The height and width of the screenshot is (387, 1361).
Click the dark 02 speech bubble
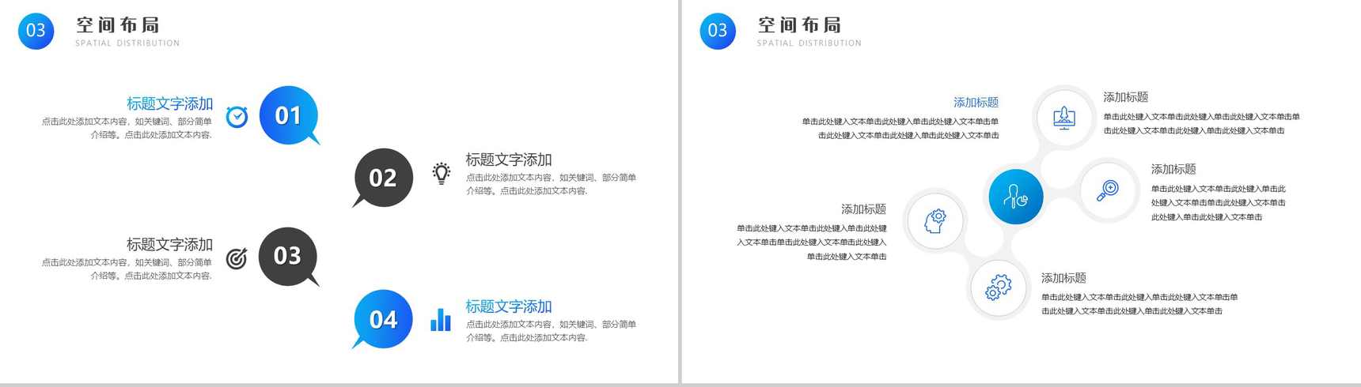tap(383, 178)
